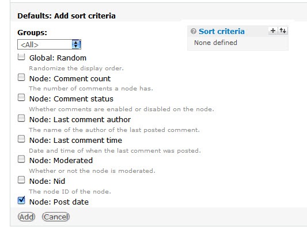The height and width of the screenshot is (227, 307).
Task: Check Node: Last comment time checkbox
Action: tap(21, 139)
